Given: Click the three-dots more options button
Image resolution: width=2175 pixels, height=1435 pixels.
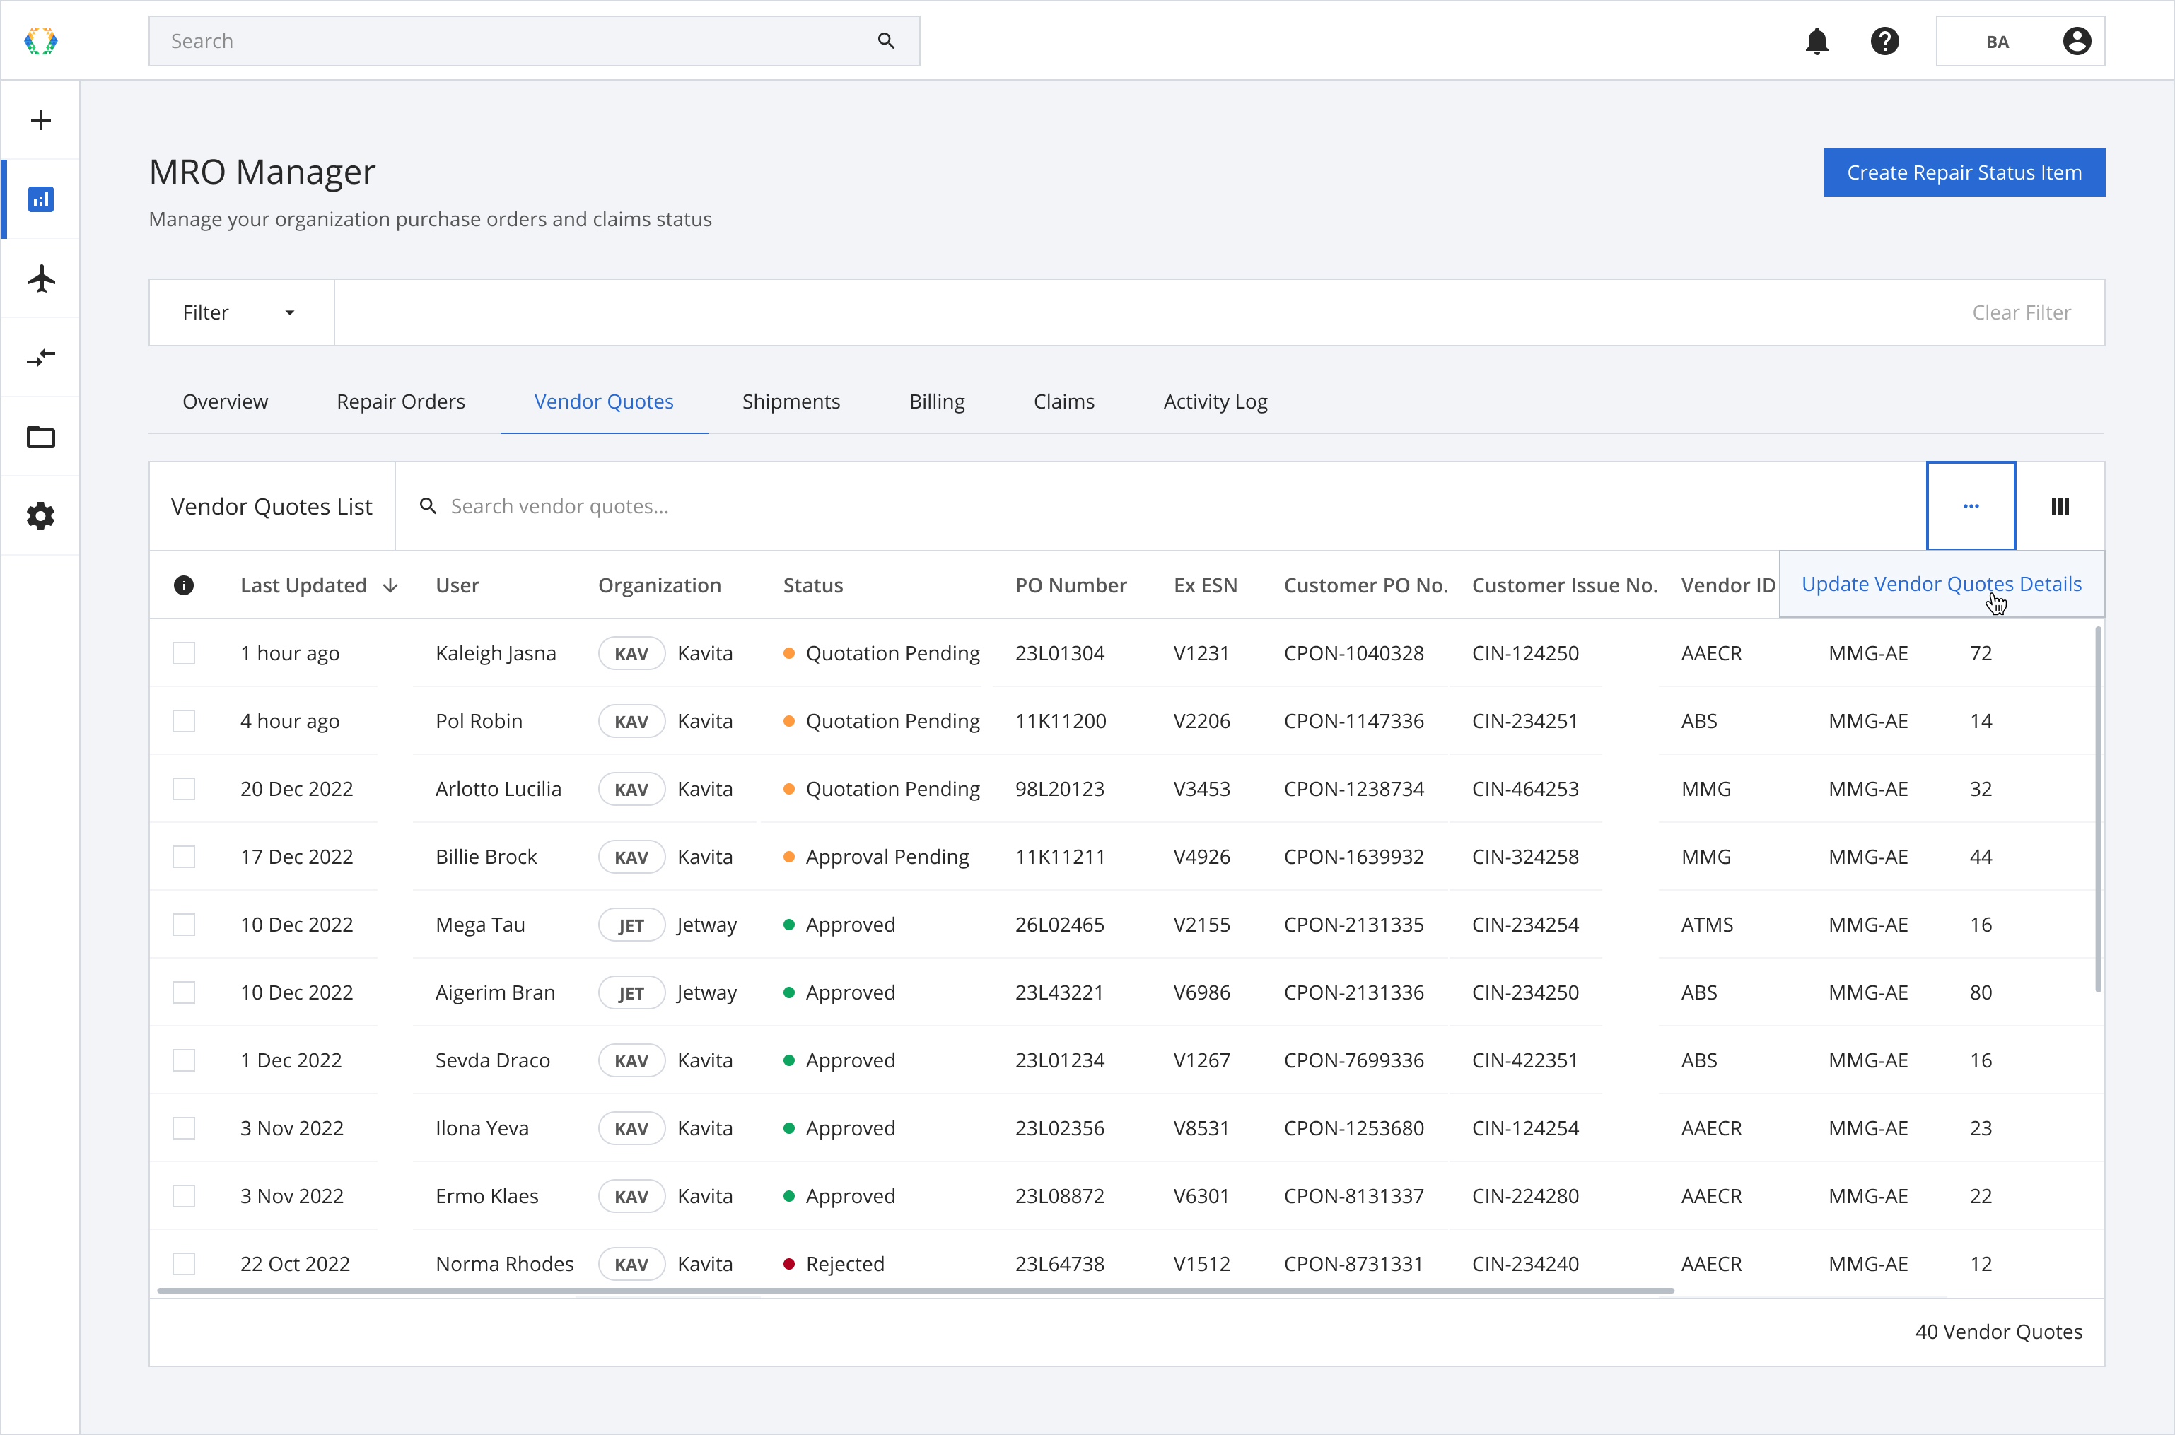Looking at the screenshot, I should click(x=1970, y=506).
